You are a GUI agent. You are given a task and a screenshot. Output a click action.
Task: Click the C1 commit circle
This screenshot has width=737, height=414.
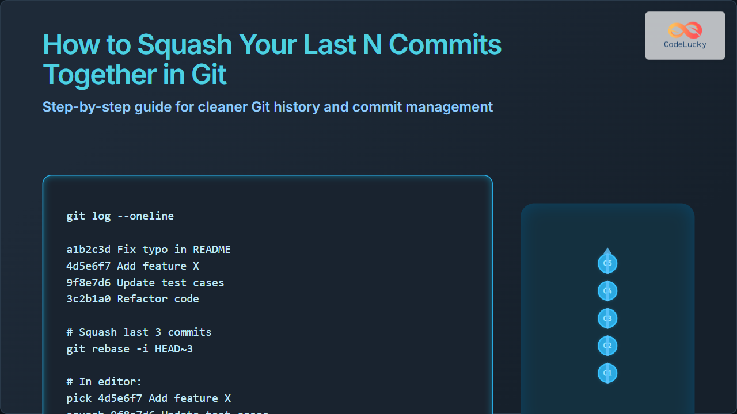click(607, 373)
